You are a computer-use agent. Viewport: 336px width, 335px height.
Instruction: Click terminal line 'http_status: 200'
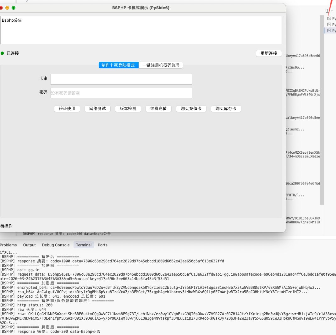(x=26, y=305)
